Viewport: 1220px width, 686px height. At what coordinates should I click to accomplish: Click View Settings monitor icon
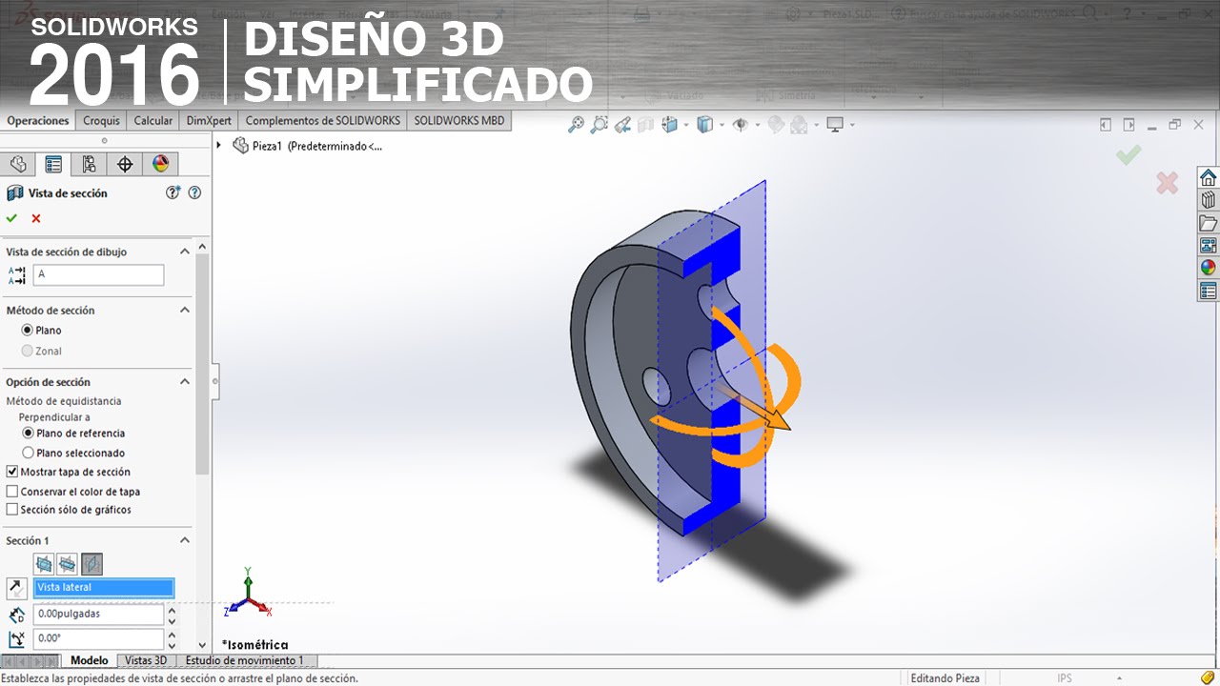click(836, 124)
